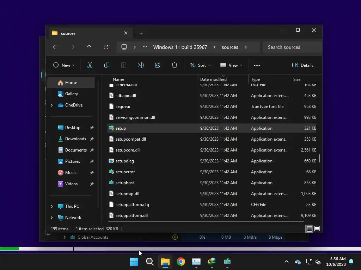Viewport: 361px width, 270px height.
Task: Click the Delete trash icon
Action: click(175, 65)
